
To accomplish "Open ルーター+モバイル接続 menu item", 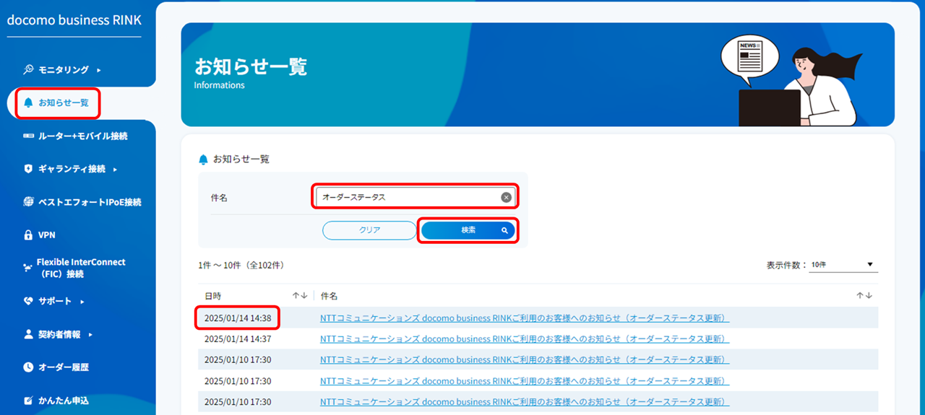I will click(83, 136).
